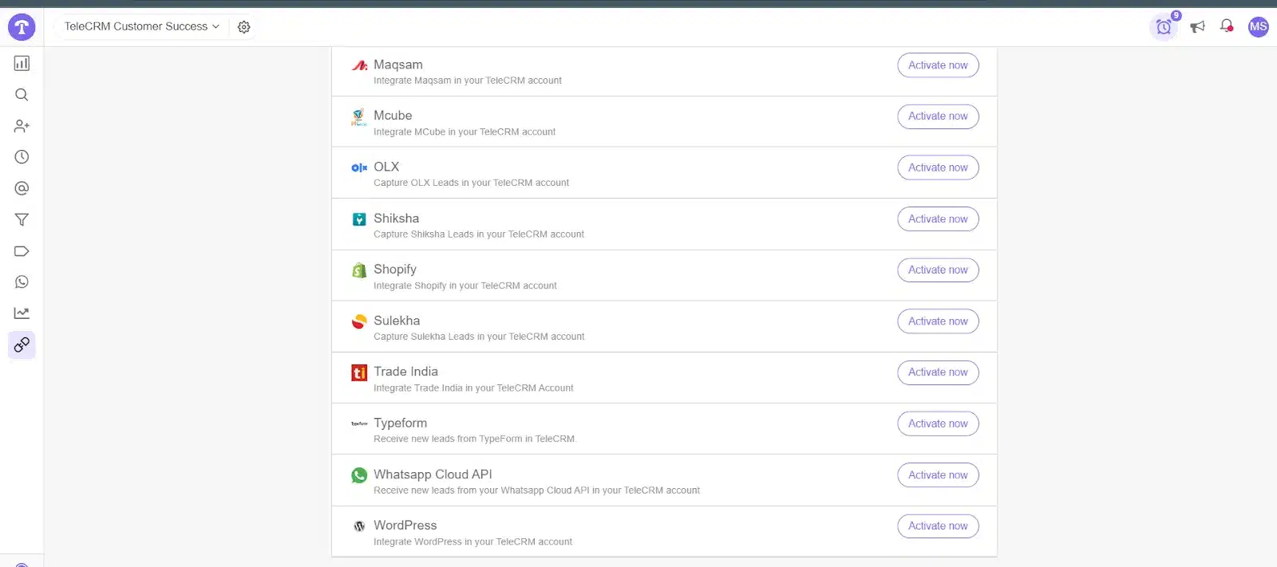Open the notifications bell icon

coord(1227,26)
